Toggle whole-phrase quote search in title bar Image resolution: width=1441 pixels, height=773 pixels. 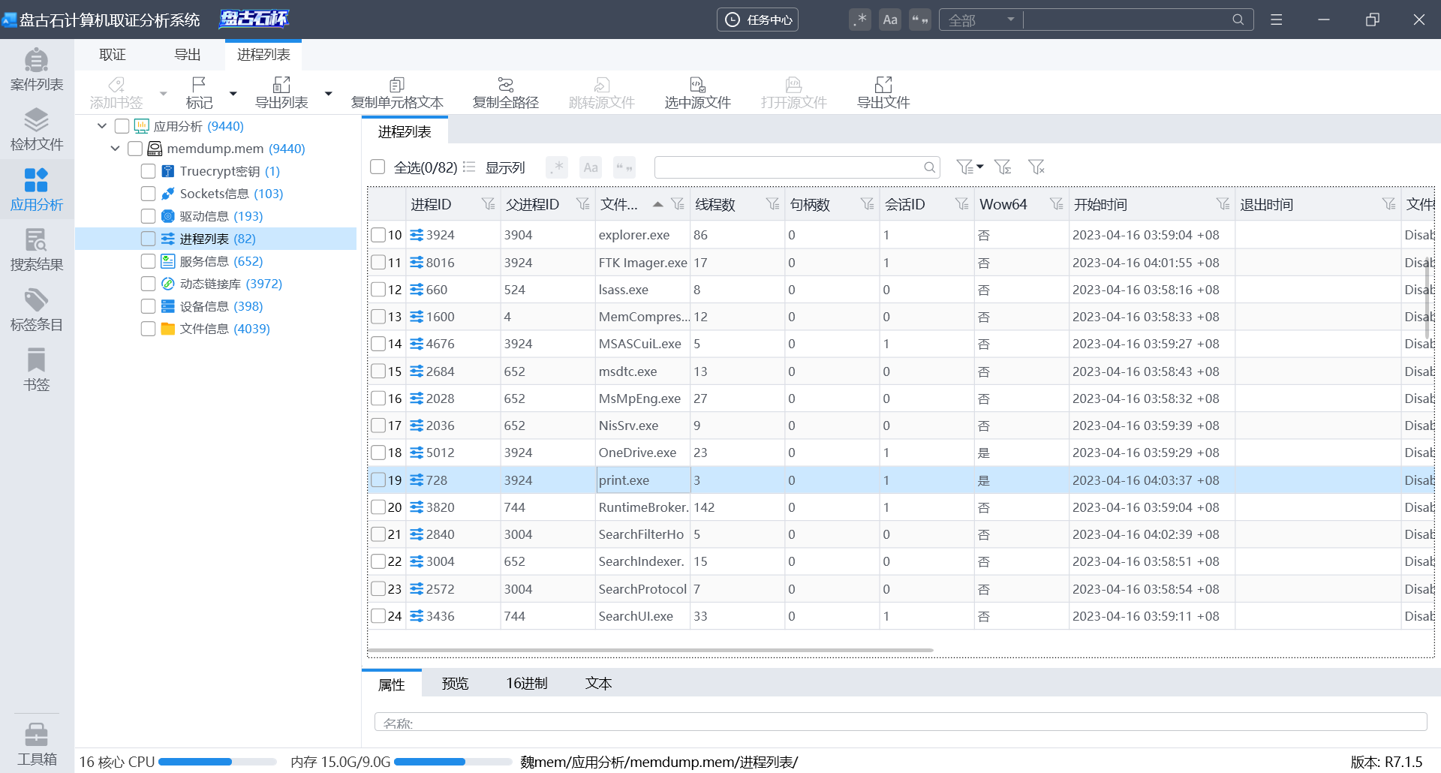pyautogui.click(x=920, y=20)
